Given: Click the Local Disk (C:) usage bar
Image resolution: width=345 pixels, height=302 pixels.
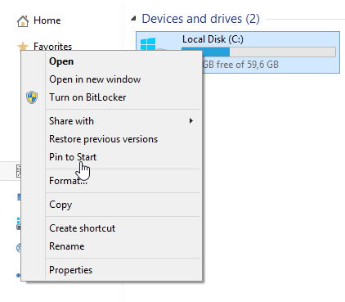Looking at the screenshot, I should click(259, 52).
